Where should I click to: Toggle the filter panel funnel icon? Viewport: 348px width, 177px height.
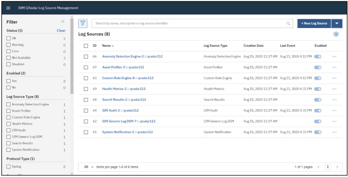pyautogui.click(x=83, y=23)
